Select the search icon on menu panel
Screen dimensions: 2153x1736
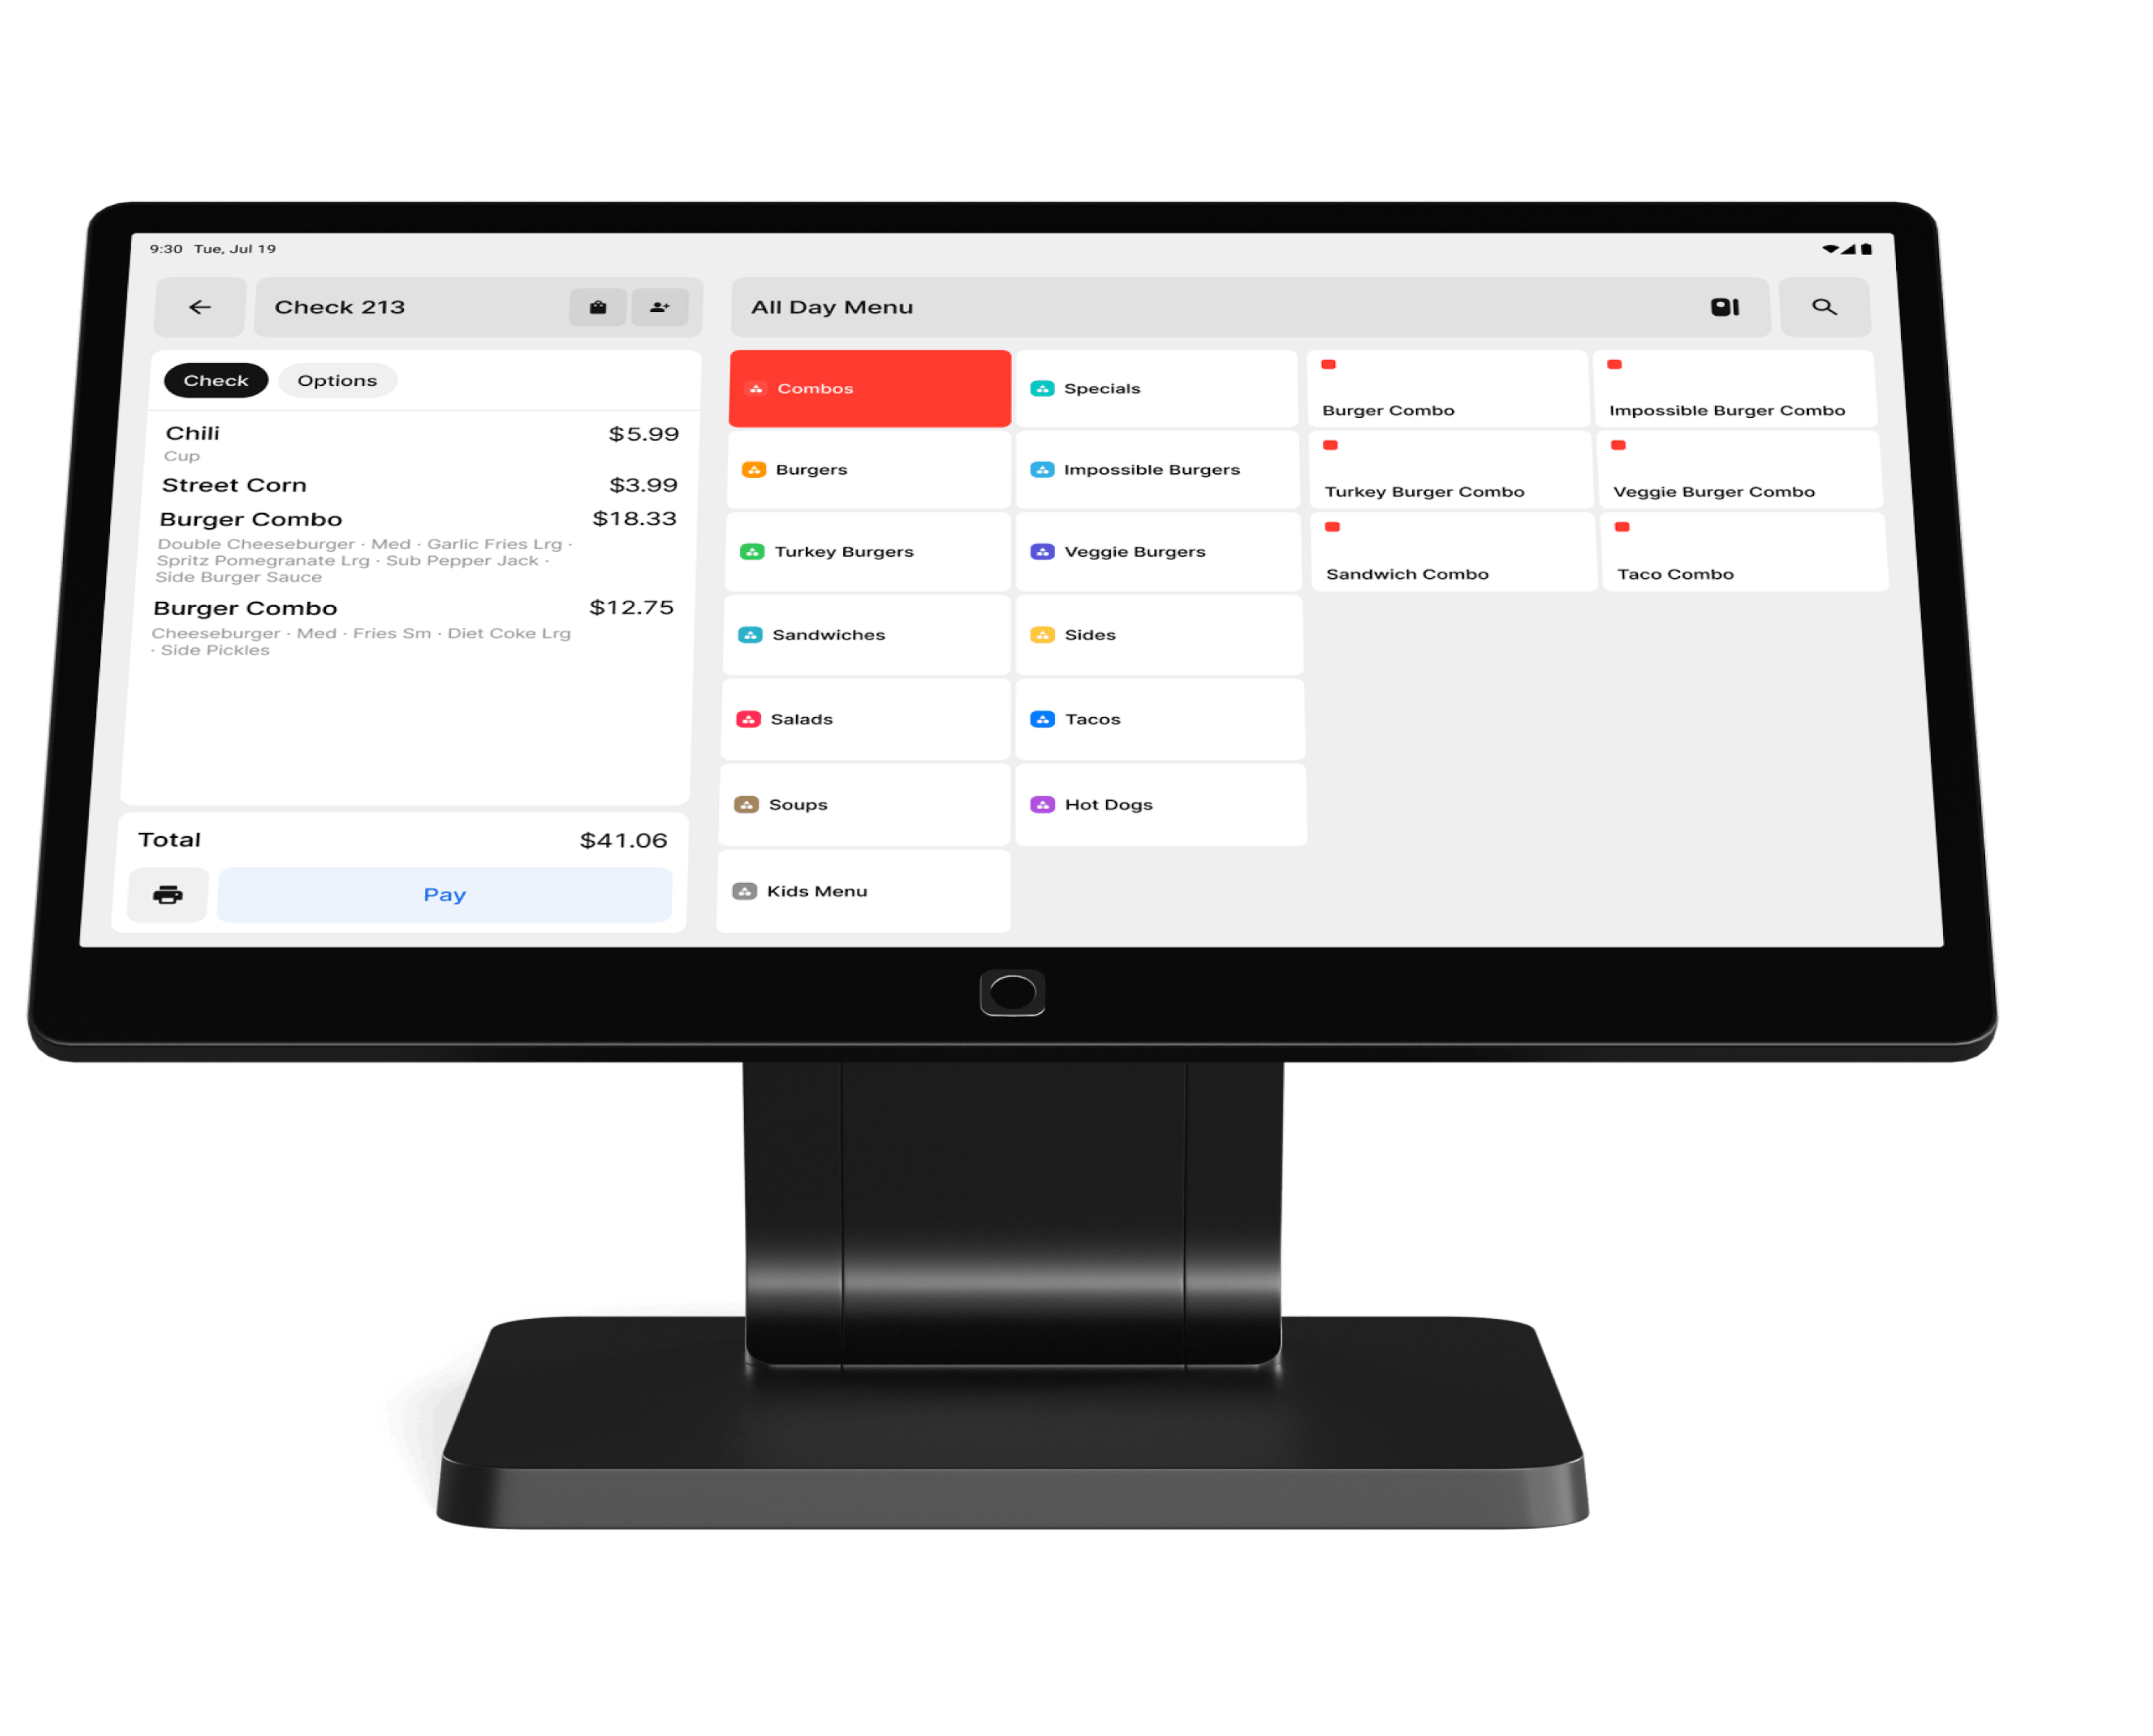pyautogui.click(x=1822, y=304)
